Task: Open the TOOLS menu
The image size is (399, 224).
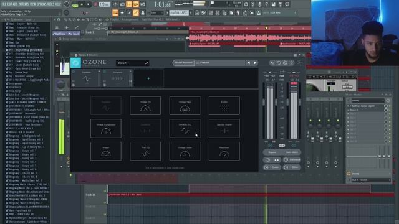Action: (51, 4)
